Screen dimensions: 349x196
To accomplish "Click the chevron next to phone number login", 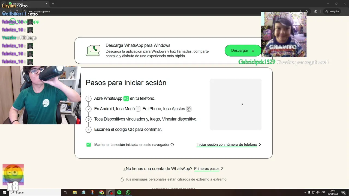I will click(260, 145).
